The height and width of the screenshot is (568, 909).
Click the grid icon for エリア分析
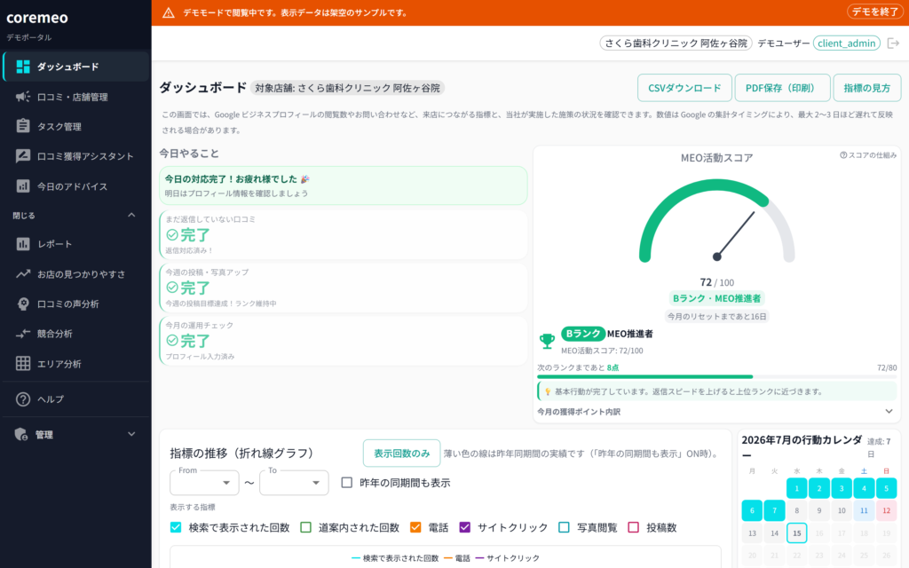click(22, 363)
